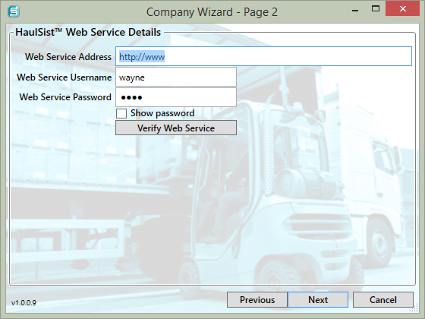This screenshot has height=319, width=425.
Task: Click the HaulSist app icon in title bar
Action: [x=14, y=11]
